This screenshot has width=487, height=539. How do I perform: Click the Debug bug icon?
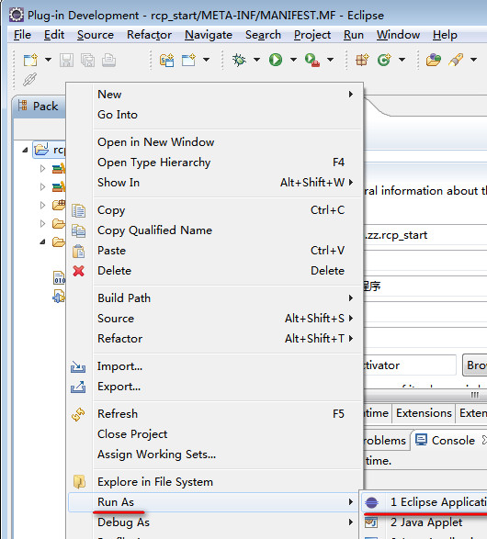pos(239,60)
